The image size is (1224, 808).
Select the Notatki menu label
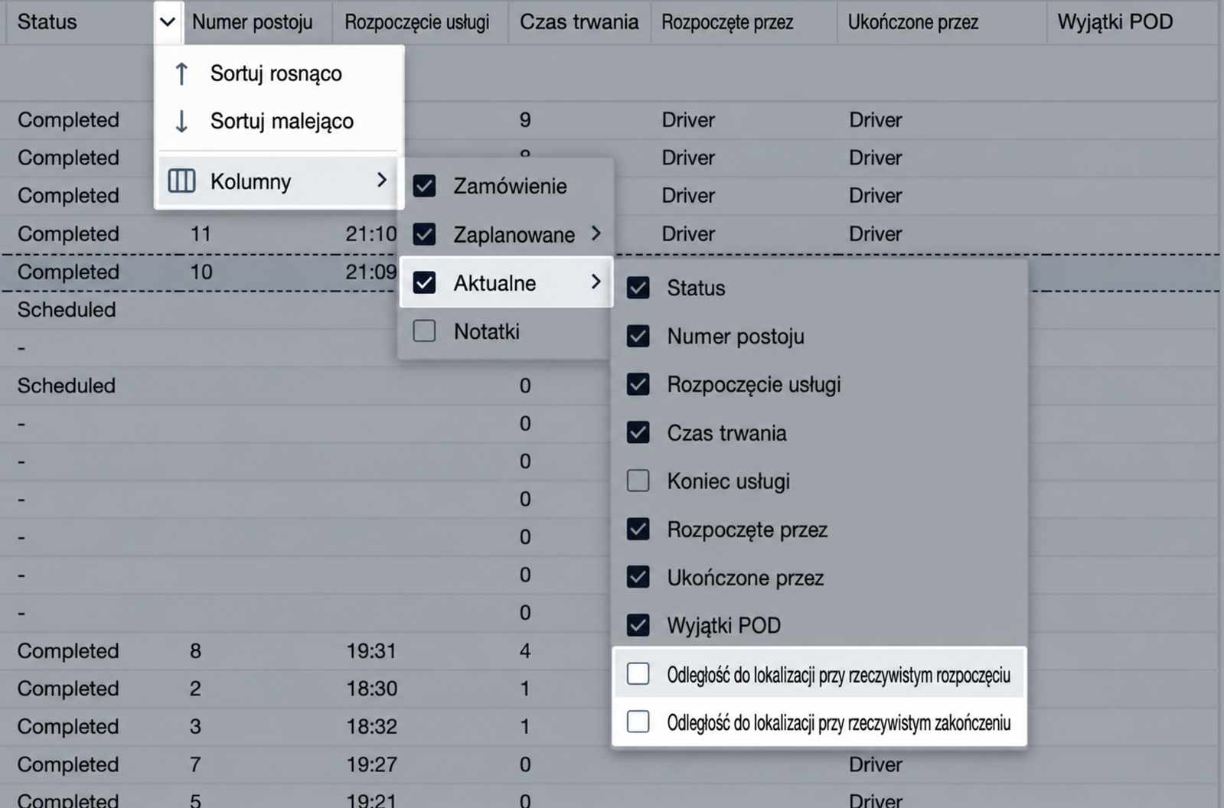pos(487,331)
